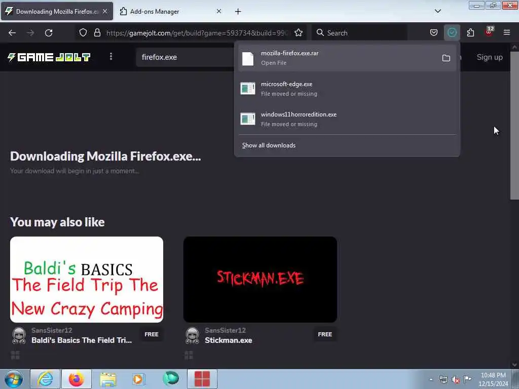This screenshot has height=389, width=519.
Task: Open Game Jolt three-dot more menu
Action: (x=111, y=57)
